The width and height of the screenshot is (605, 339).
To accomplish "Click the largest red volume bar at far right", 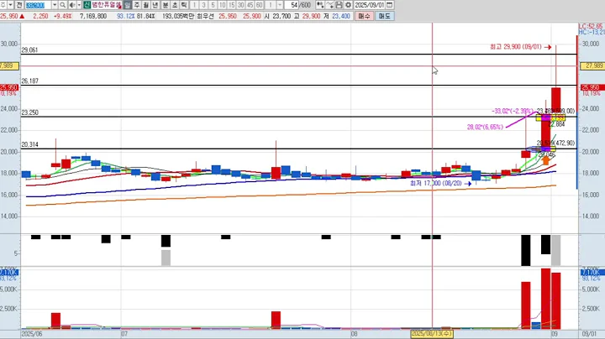I will (x=545, y=299).
